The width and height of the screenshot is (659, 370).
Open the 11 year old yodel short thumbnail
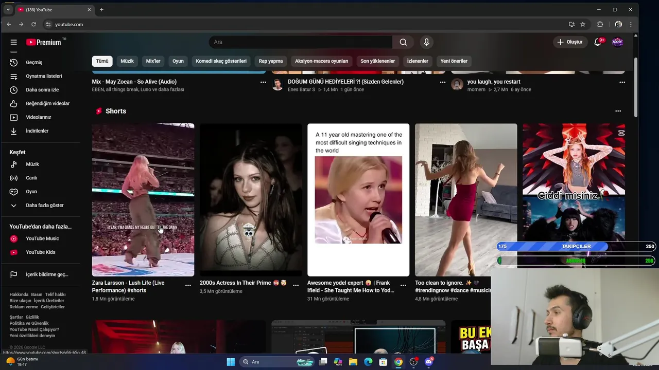click(358, 200)
